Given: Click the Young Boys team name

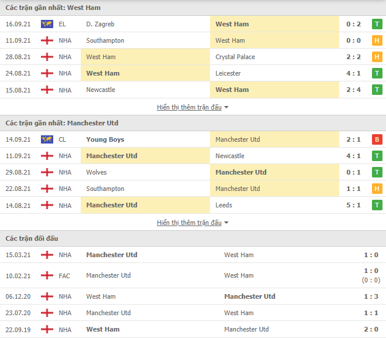Looking at the screenshot, I should click(x=105, y=139).
